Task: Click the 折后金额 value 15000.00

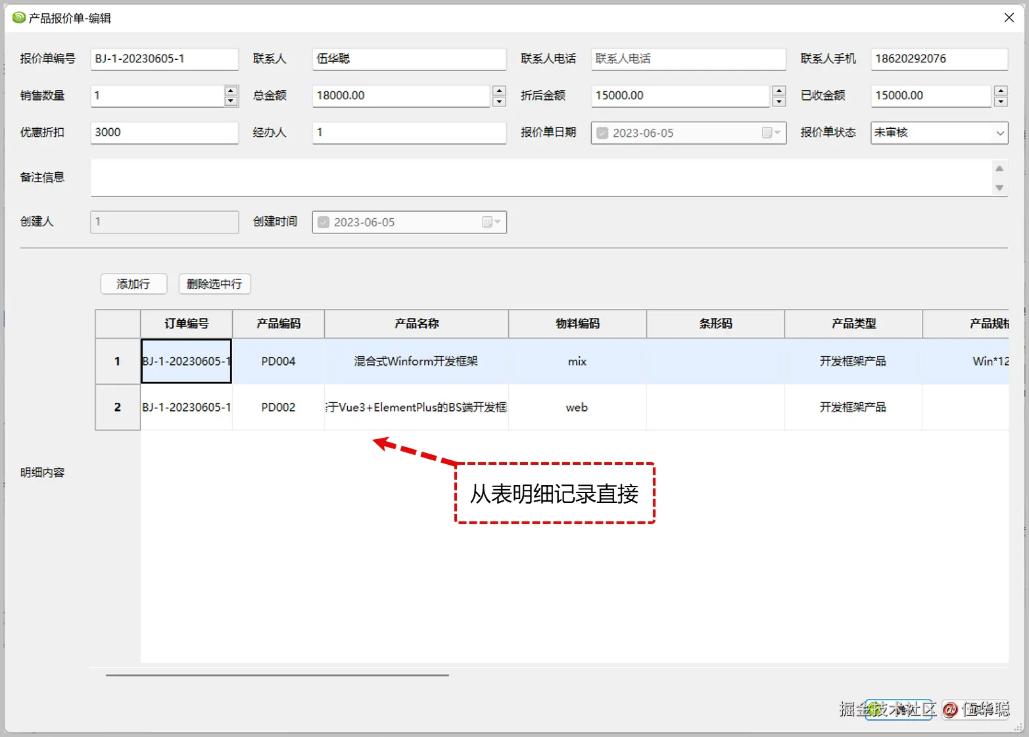Action: point(681,95)
